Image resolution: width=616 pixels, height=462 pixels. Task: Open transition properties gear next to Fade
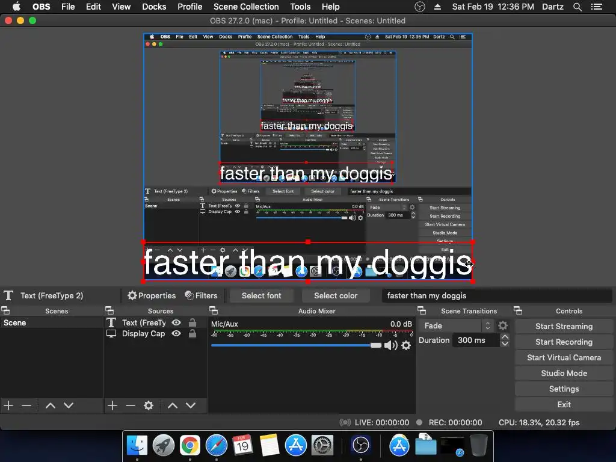click(x=503, y=325)
